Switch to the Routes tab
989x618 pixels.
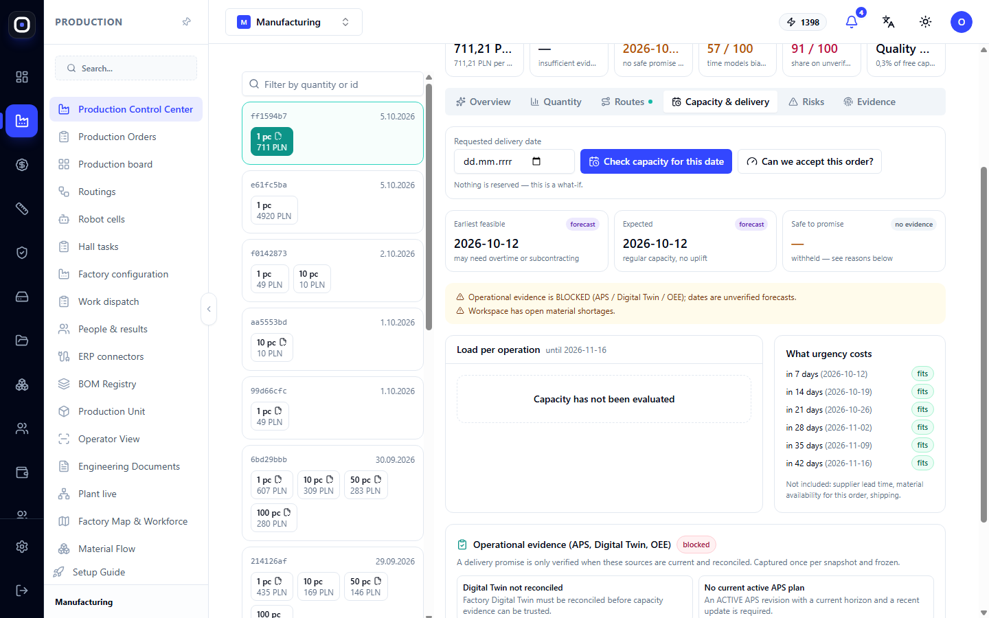tap(626, 102)
